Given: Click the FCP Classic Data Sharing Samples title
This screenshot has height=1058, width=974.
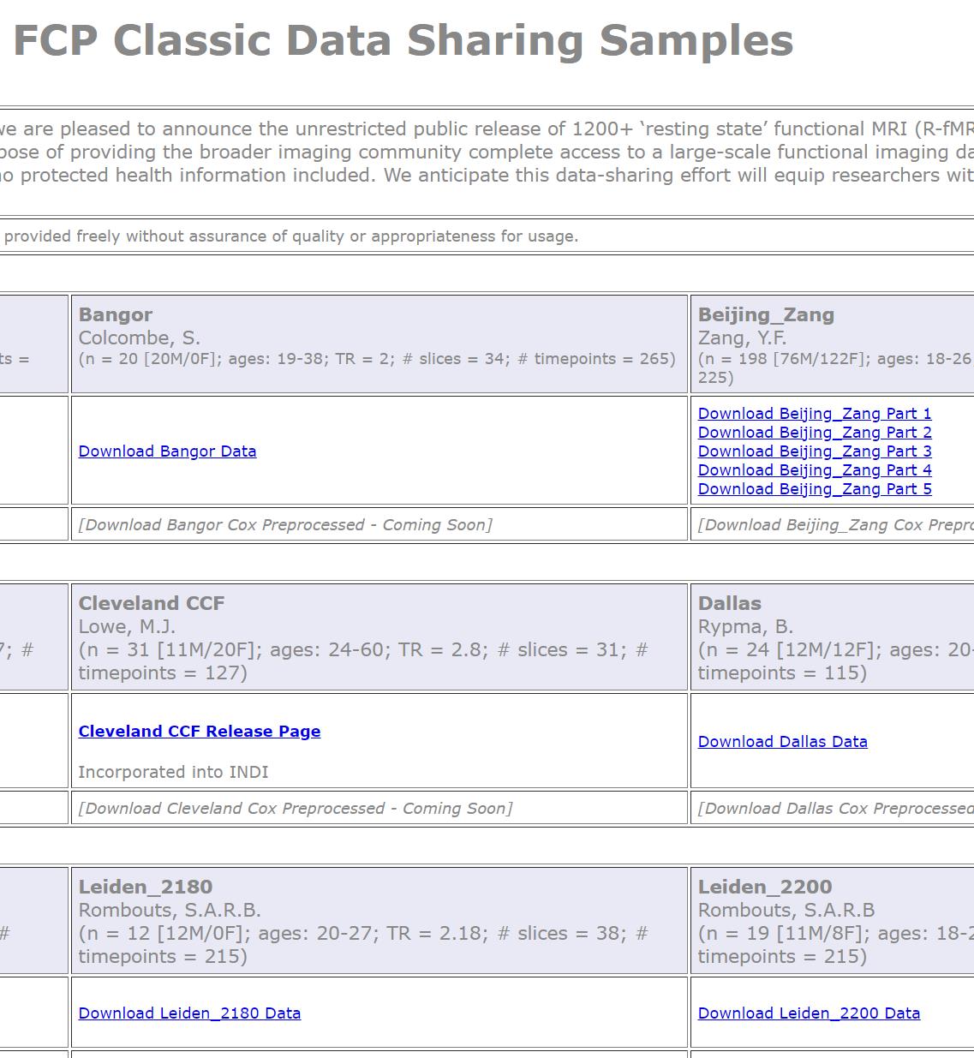Looking at the screenshot, I should pyautogui.click(x=403, y=40).
